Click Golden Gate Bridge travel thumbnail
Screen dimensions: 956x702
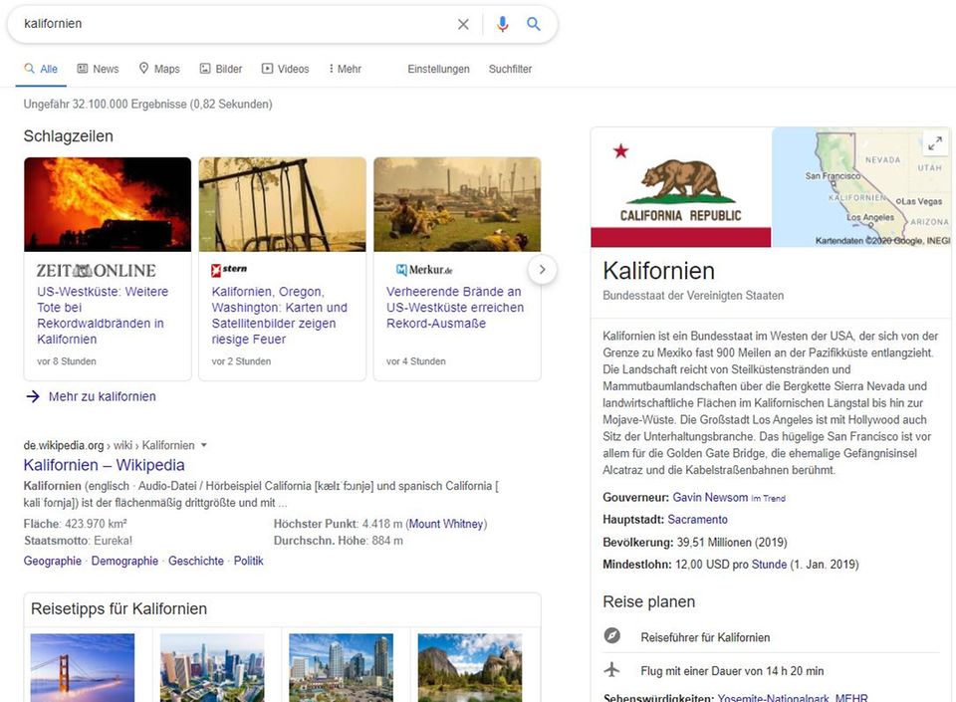pos(83,667)
